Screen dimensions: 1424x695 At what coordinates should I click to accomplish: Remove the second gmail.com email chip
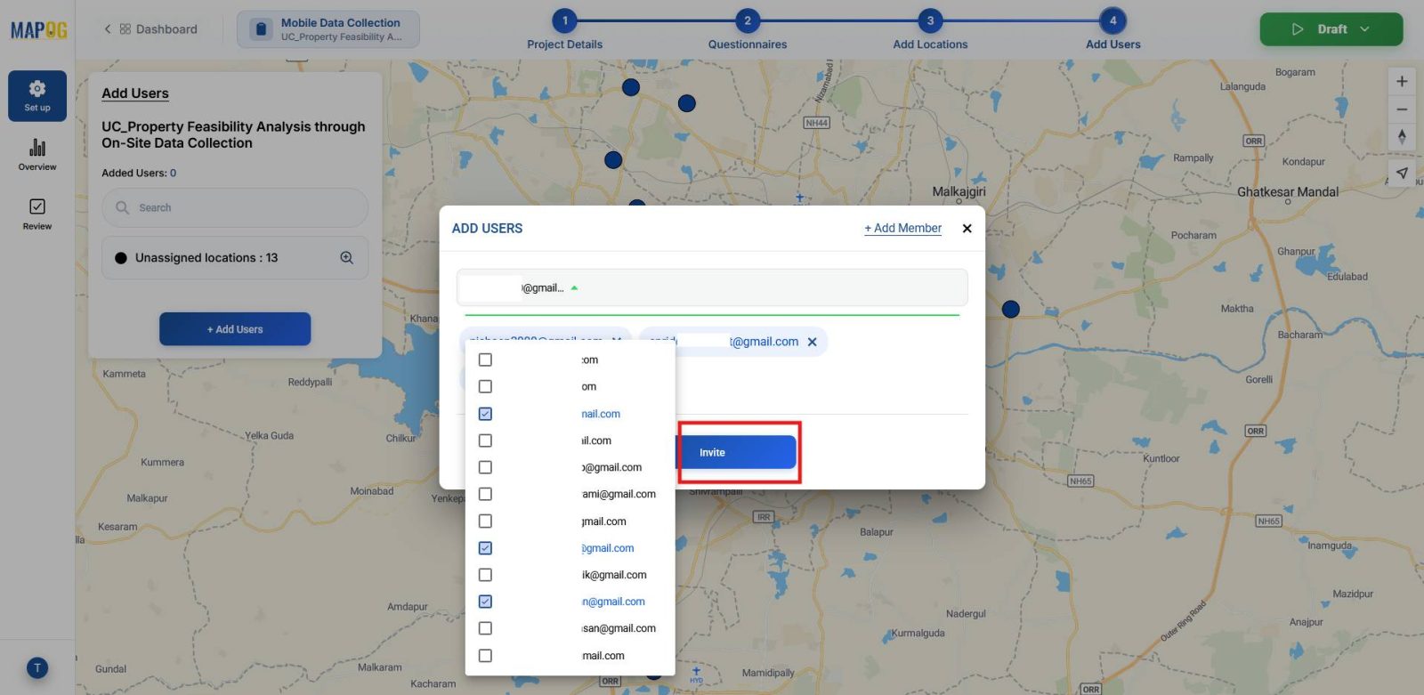pos(812,342)
